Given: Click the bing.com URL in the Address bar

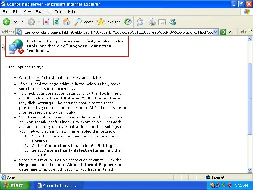Looking at the screenshot, I should click(117, 32).
